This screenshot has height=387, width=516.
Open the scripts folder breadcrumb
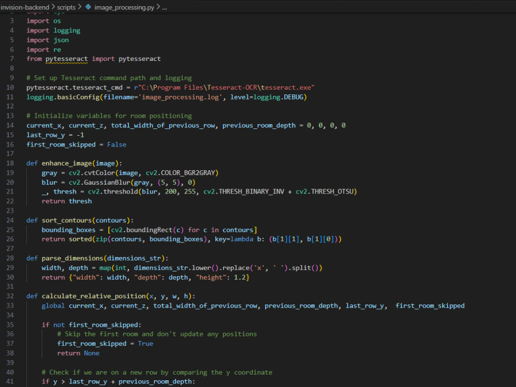[66, 7]
